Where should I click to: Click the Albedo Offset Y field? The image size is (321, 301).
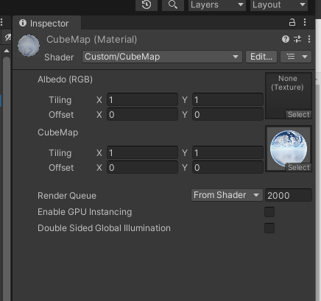[x=227, y=115]
